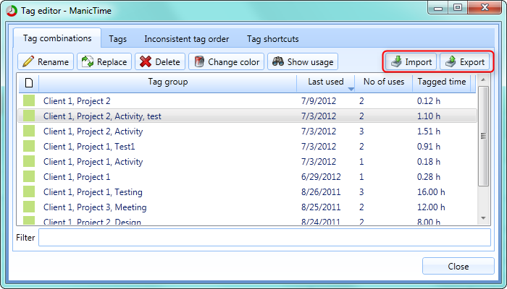Select row Client 1, Project 2
The width and height of the screenshot is (507, 289).
coord(248,101)
